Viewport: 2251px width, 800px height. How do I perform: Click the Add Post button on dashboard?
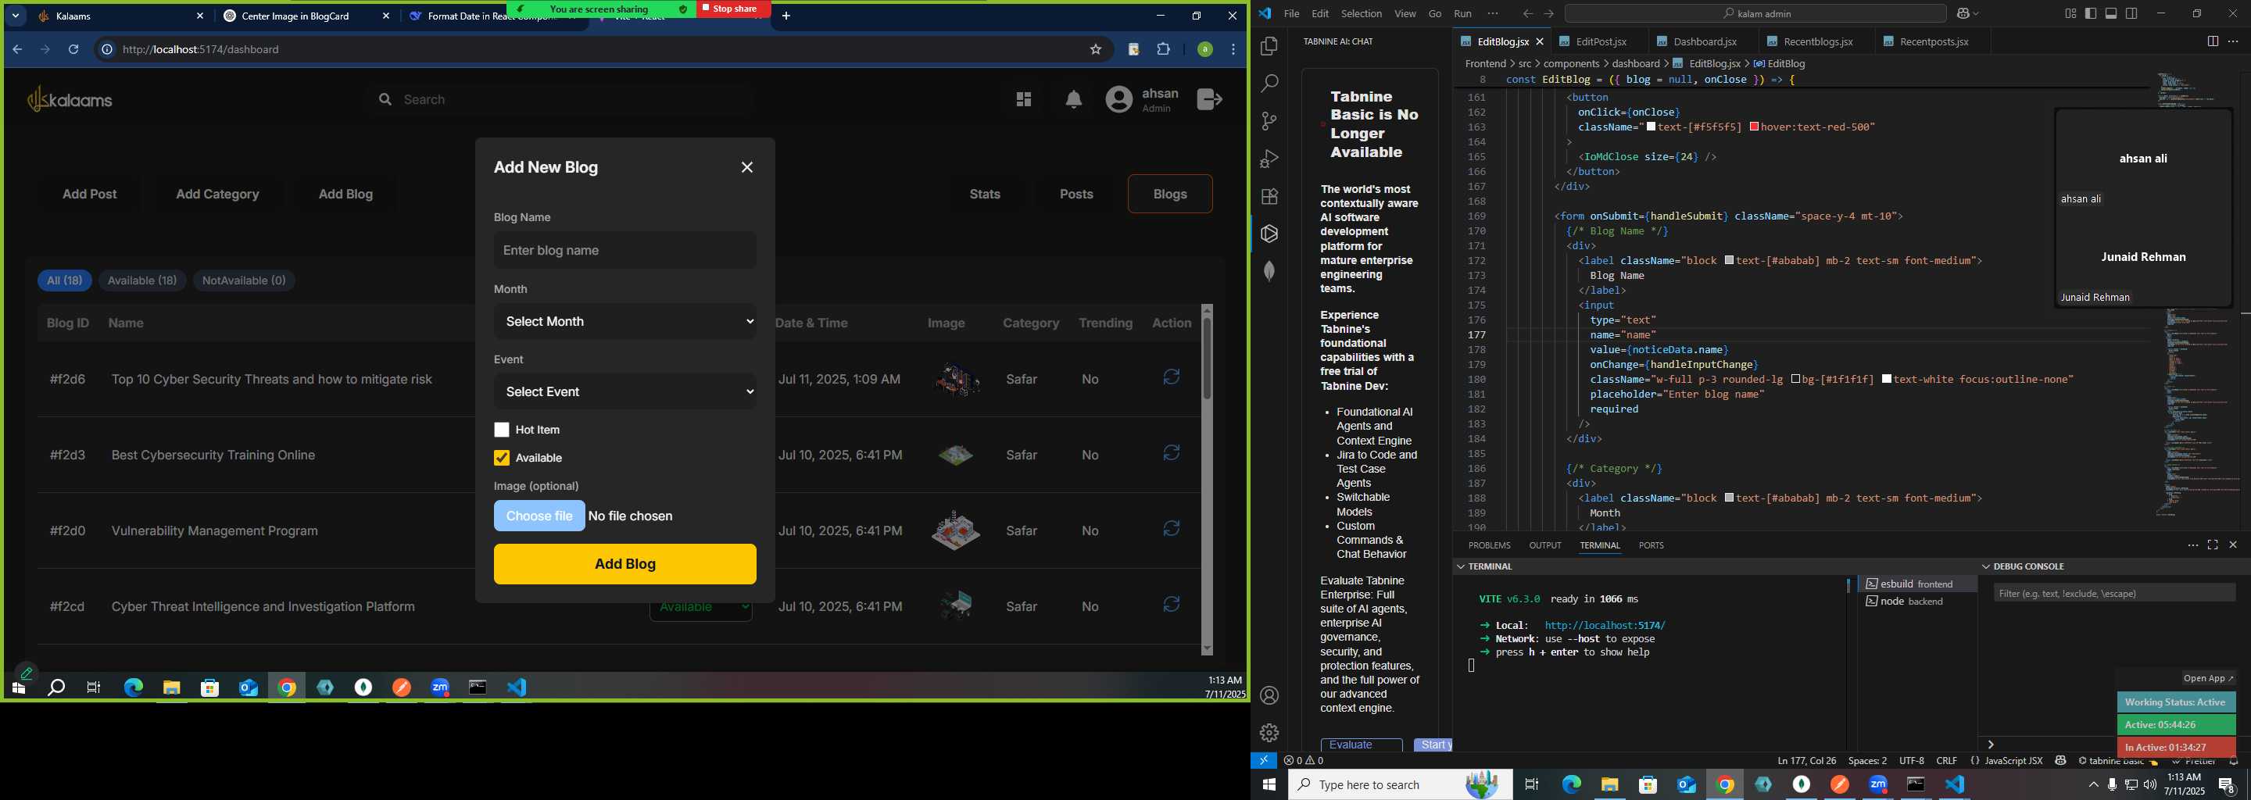[x=90, y=194]
